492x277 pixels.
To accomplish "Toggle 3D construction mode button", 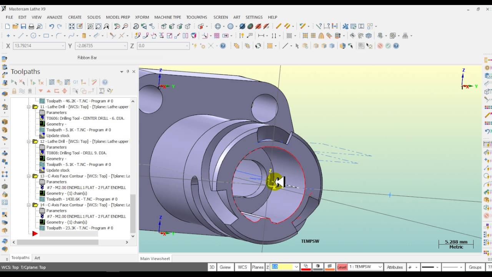I will pyautogui.click(x=212, y=267).
